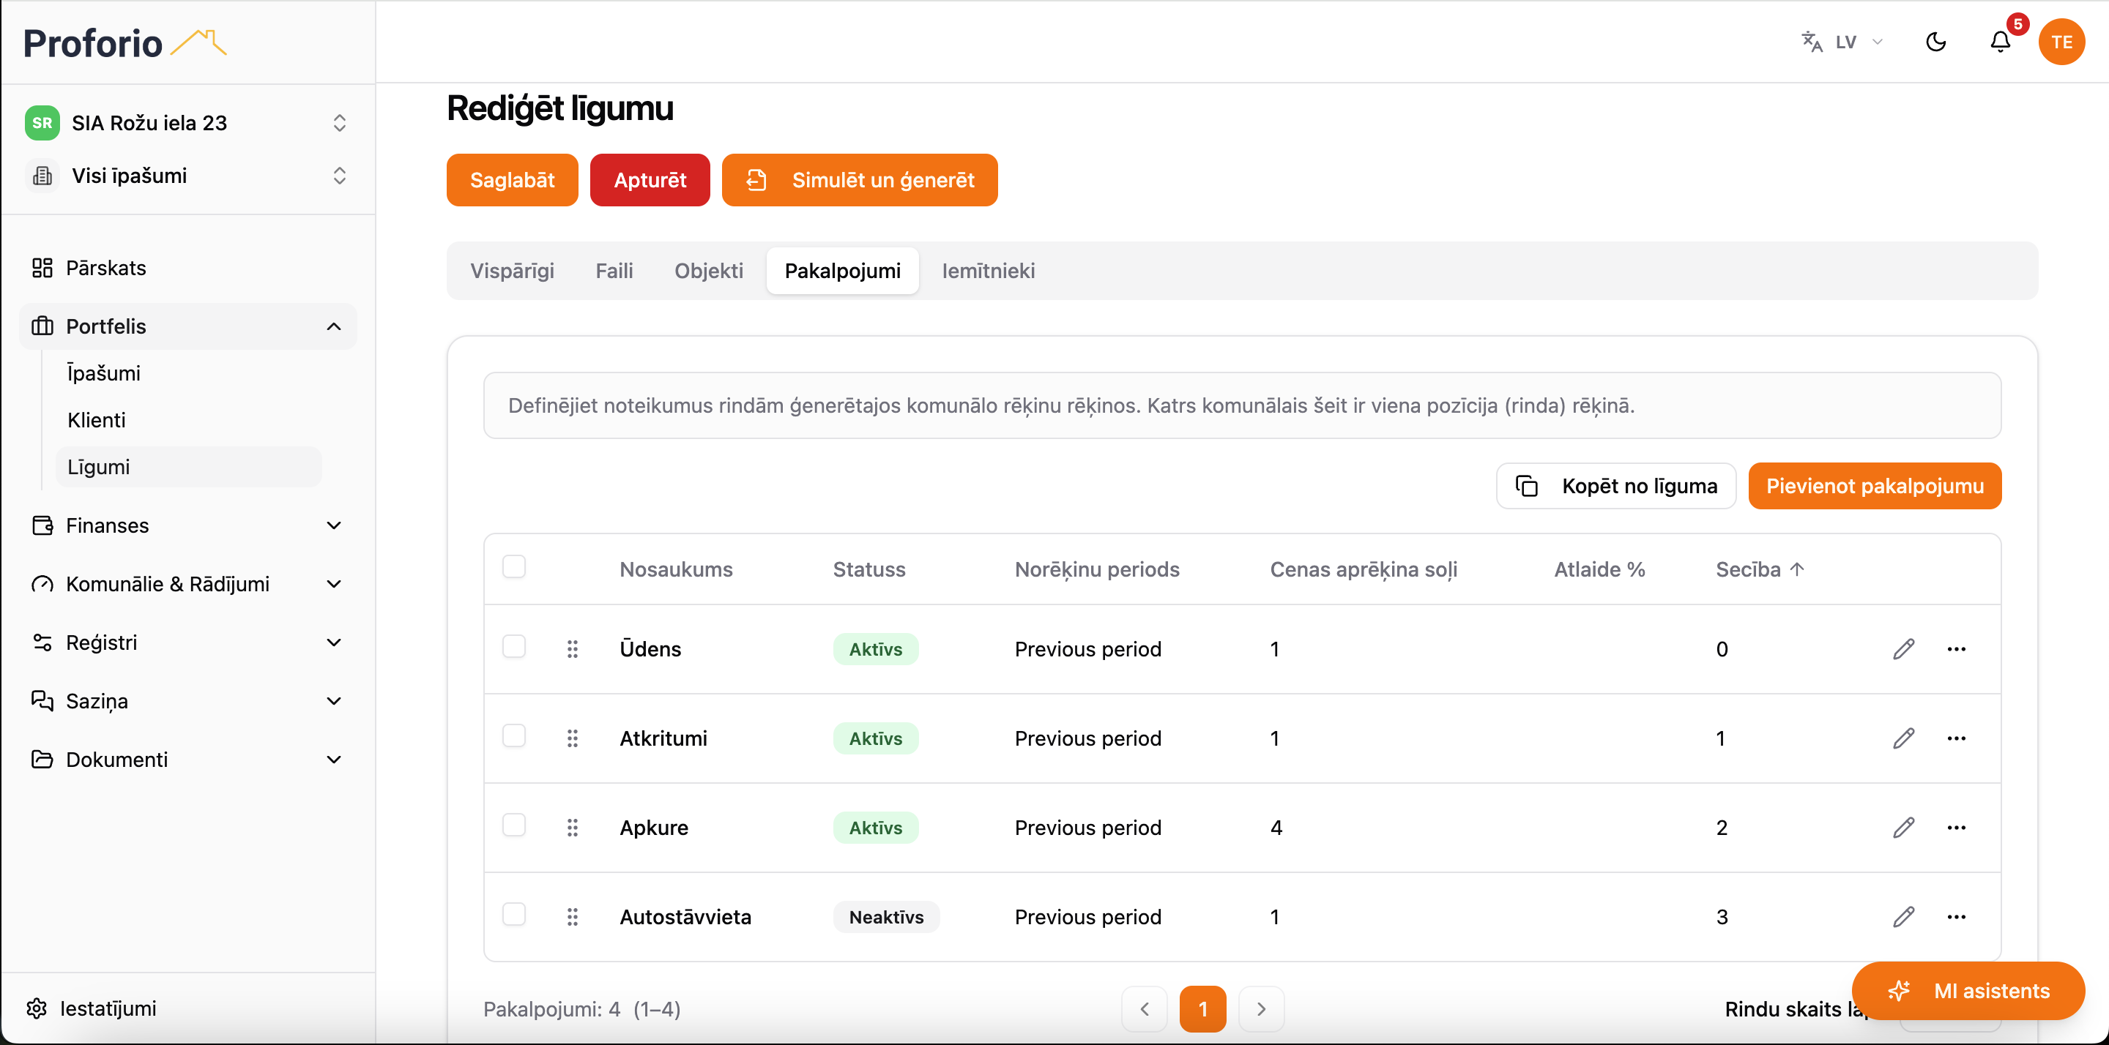This screenshot has height=1045, width=2109.
Task: Toggle dark mode moon icon
Action: pyautogui.click(x=1935, y=42)
